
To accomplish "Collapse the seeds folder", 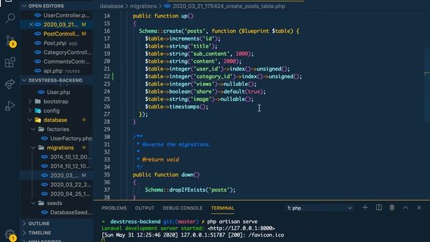I will click(x=56, y=203).
